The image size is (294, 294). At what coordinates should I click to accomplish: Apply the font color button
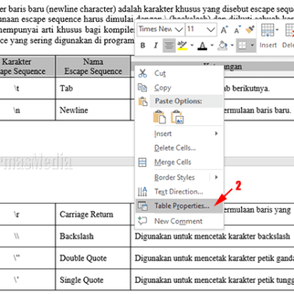(202, 45)
